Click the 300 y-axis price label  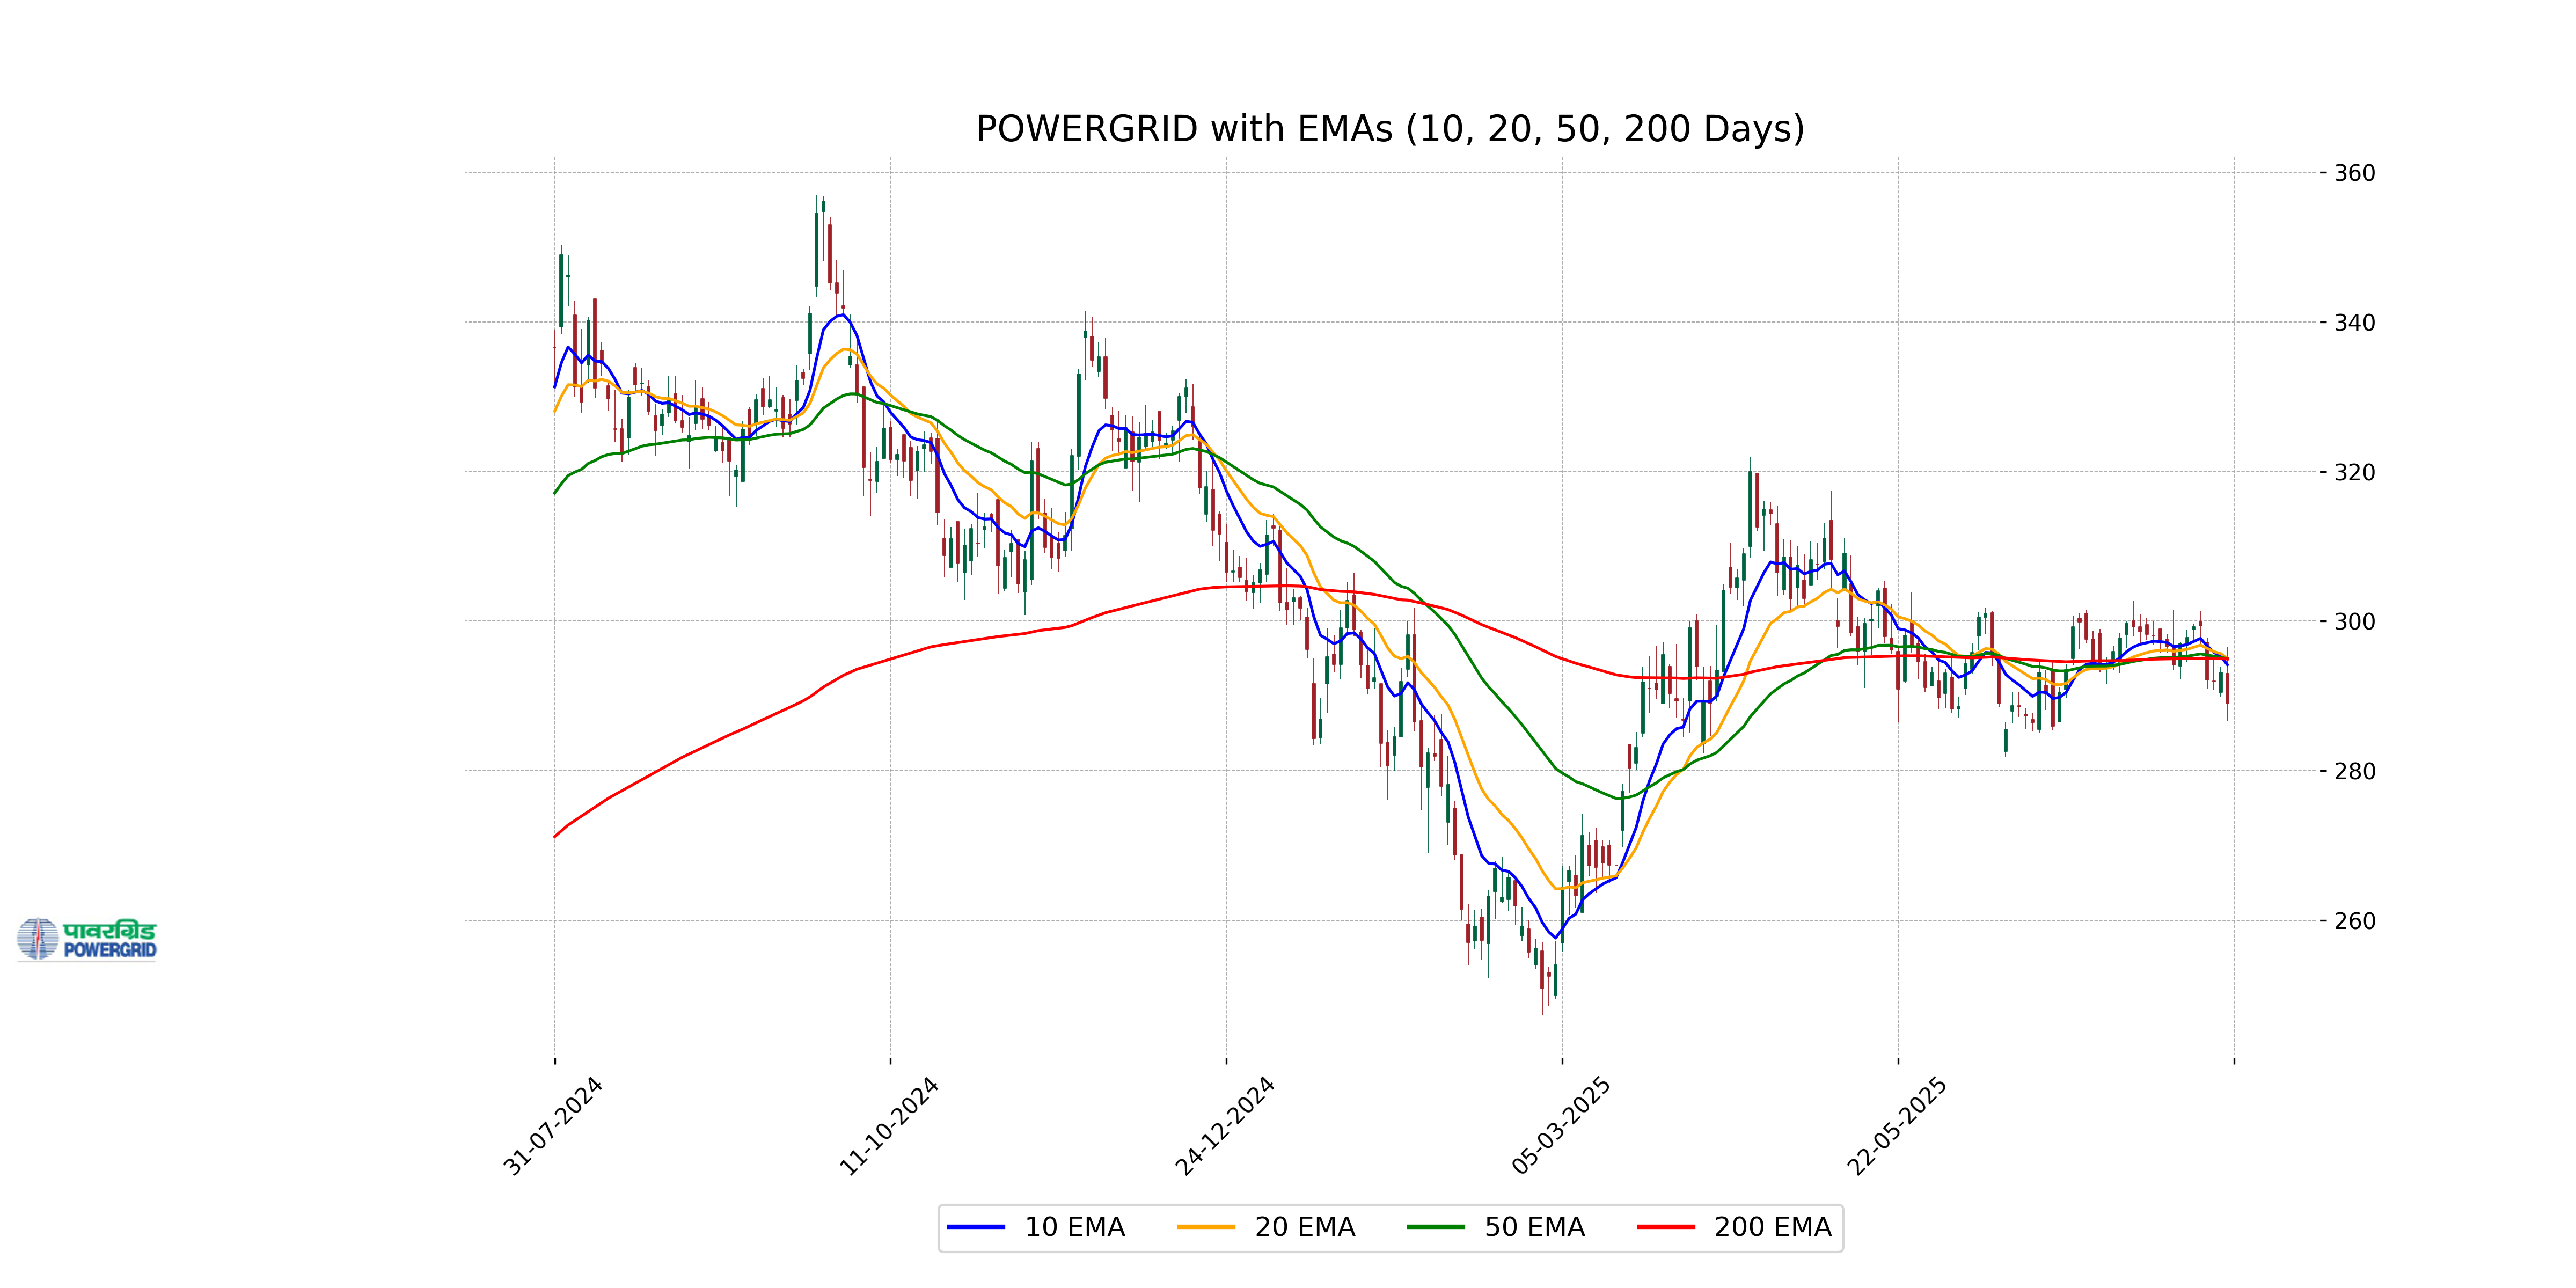pos(2355,621)
